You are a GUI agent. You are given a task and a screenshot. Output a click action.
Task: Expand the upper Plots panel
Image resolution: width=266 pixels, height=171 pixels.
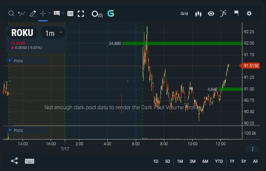click(x=27, y=61)
